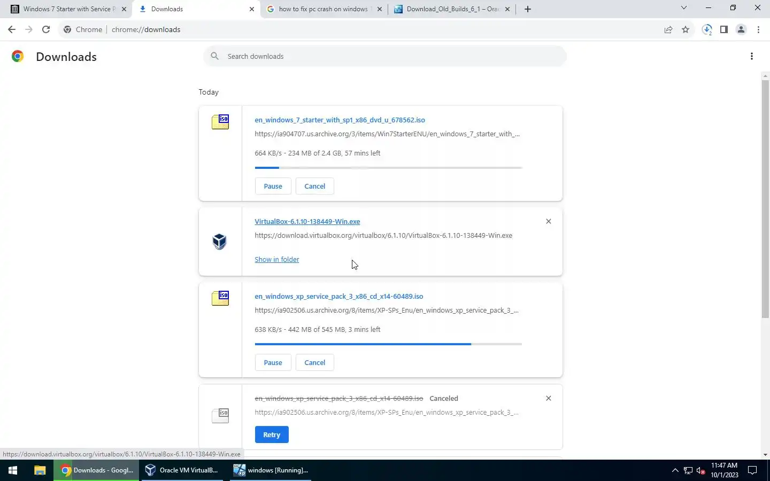This screenshot has height=481, width=770.
Task: Remove the VirtualBox download from the list
Action: coord(549,221)
